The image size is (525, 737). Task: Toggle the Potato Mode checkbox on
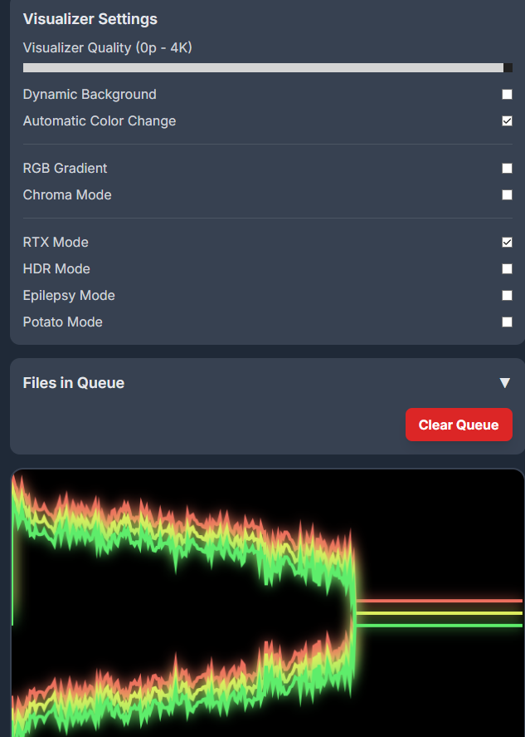507,322
